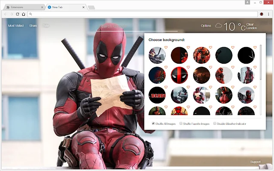Open the browser three-dot menu
This screenshot has width=274, height=171.
[268, 14]
